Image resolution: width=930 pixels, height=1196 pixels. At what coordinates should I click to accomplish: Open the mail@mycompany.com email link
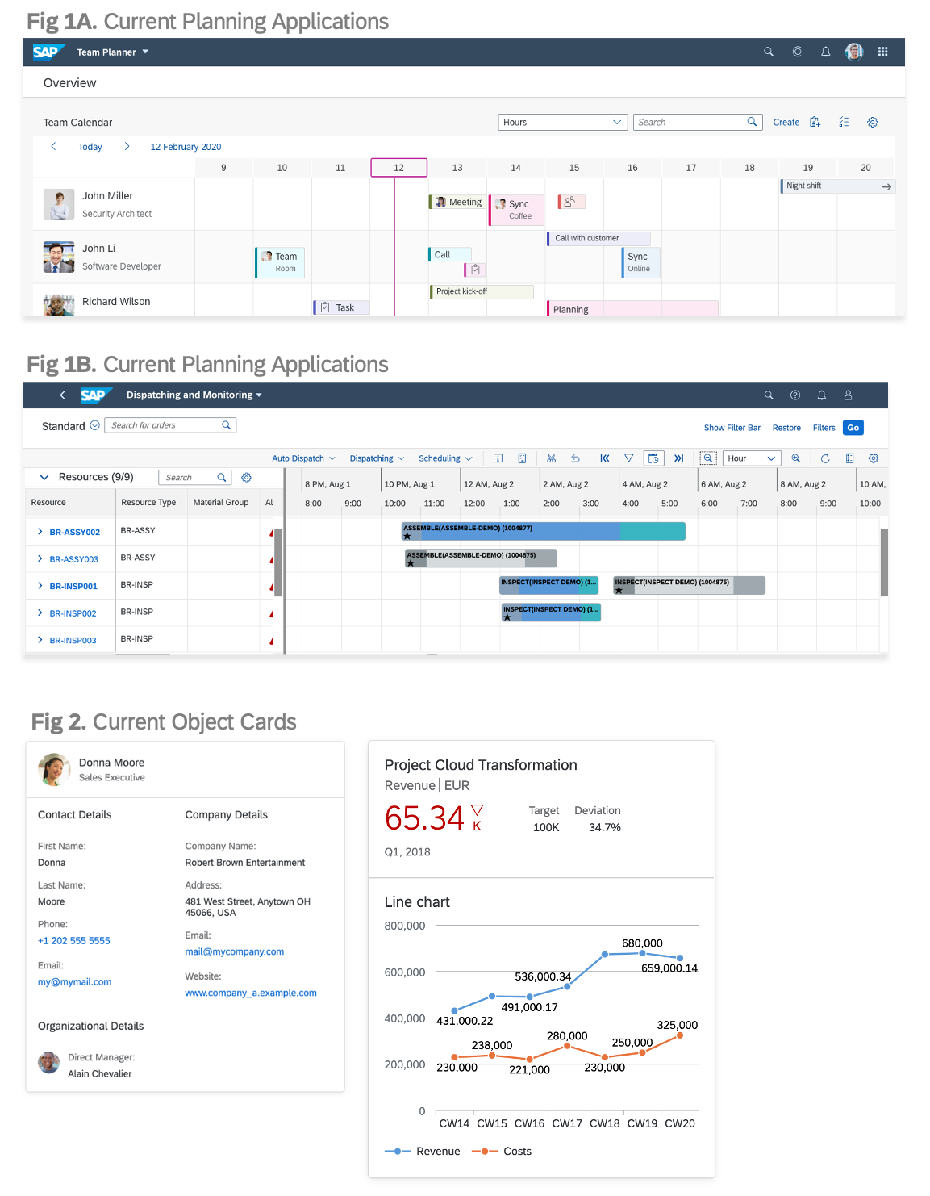[x=235, y=951]
